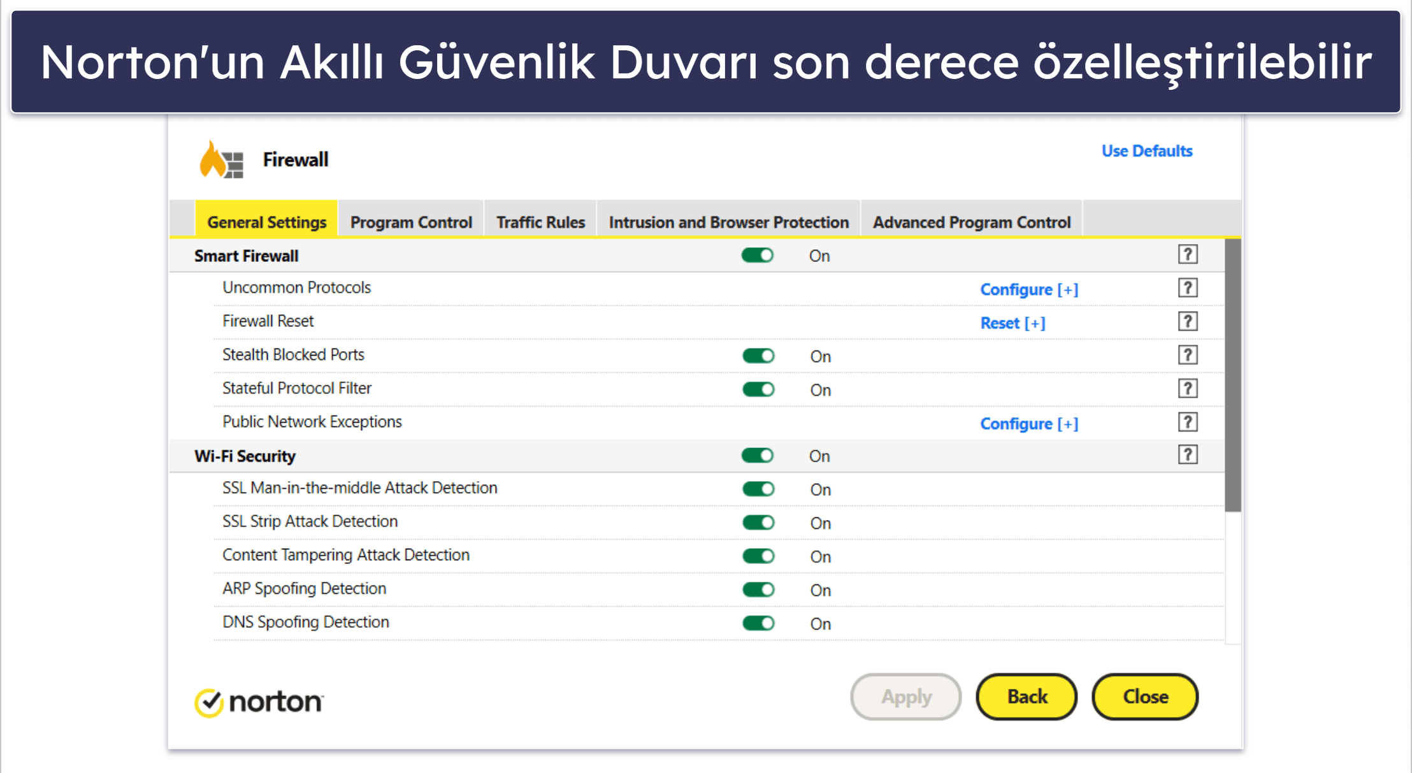This screenshot has height=773, width=1412.
Task: Turn off ARP Spoofing Detection
Action: coord(758,589)
